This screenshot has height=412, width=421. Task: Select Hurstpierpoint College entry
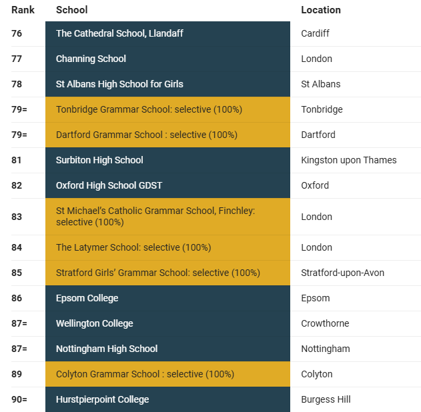[x=102, y=399]
